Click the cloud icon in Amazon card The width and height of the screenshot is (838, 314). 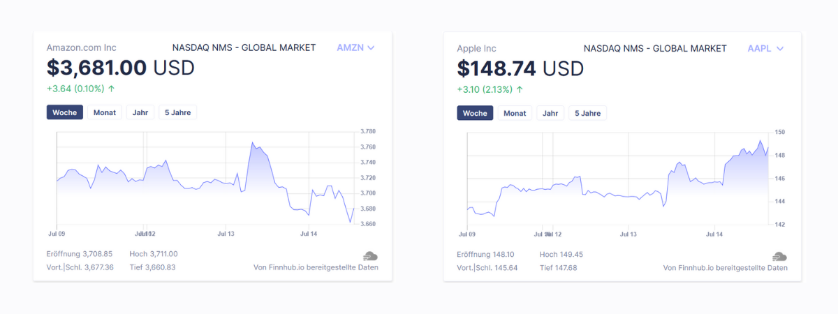tap(370, 256)
